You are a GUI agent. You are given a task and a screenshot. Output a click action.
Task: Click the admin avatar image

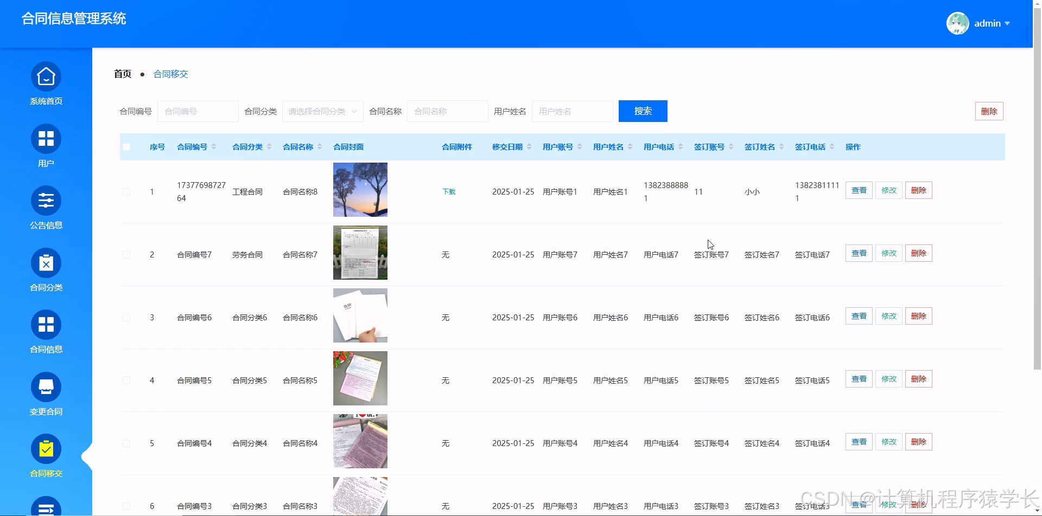point(957,23)
